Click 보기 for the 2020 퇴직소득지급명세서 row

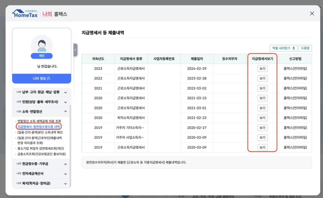[x=262, y=117]
